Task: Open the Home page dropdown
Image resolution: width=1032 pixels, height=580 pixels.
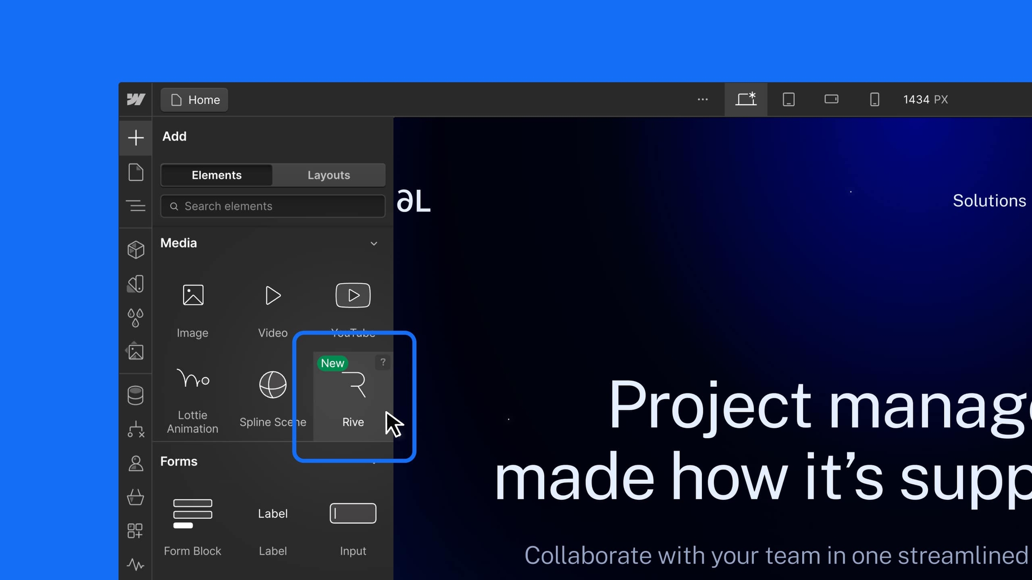Action: tap(194, 99)
